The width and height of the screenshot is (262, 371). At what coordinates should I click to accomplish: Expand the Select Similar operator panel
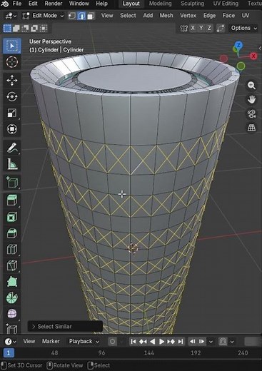(65, 327)
